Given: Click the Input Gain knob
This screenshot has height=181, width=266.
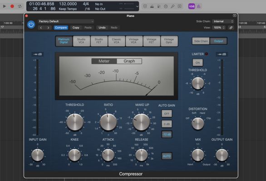Looking at the screenshot, I should tap(38, 155).
